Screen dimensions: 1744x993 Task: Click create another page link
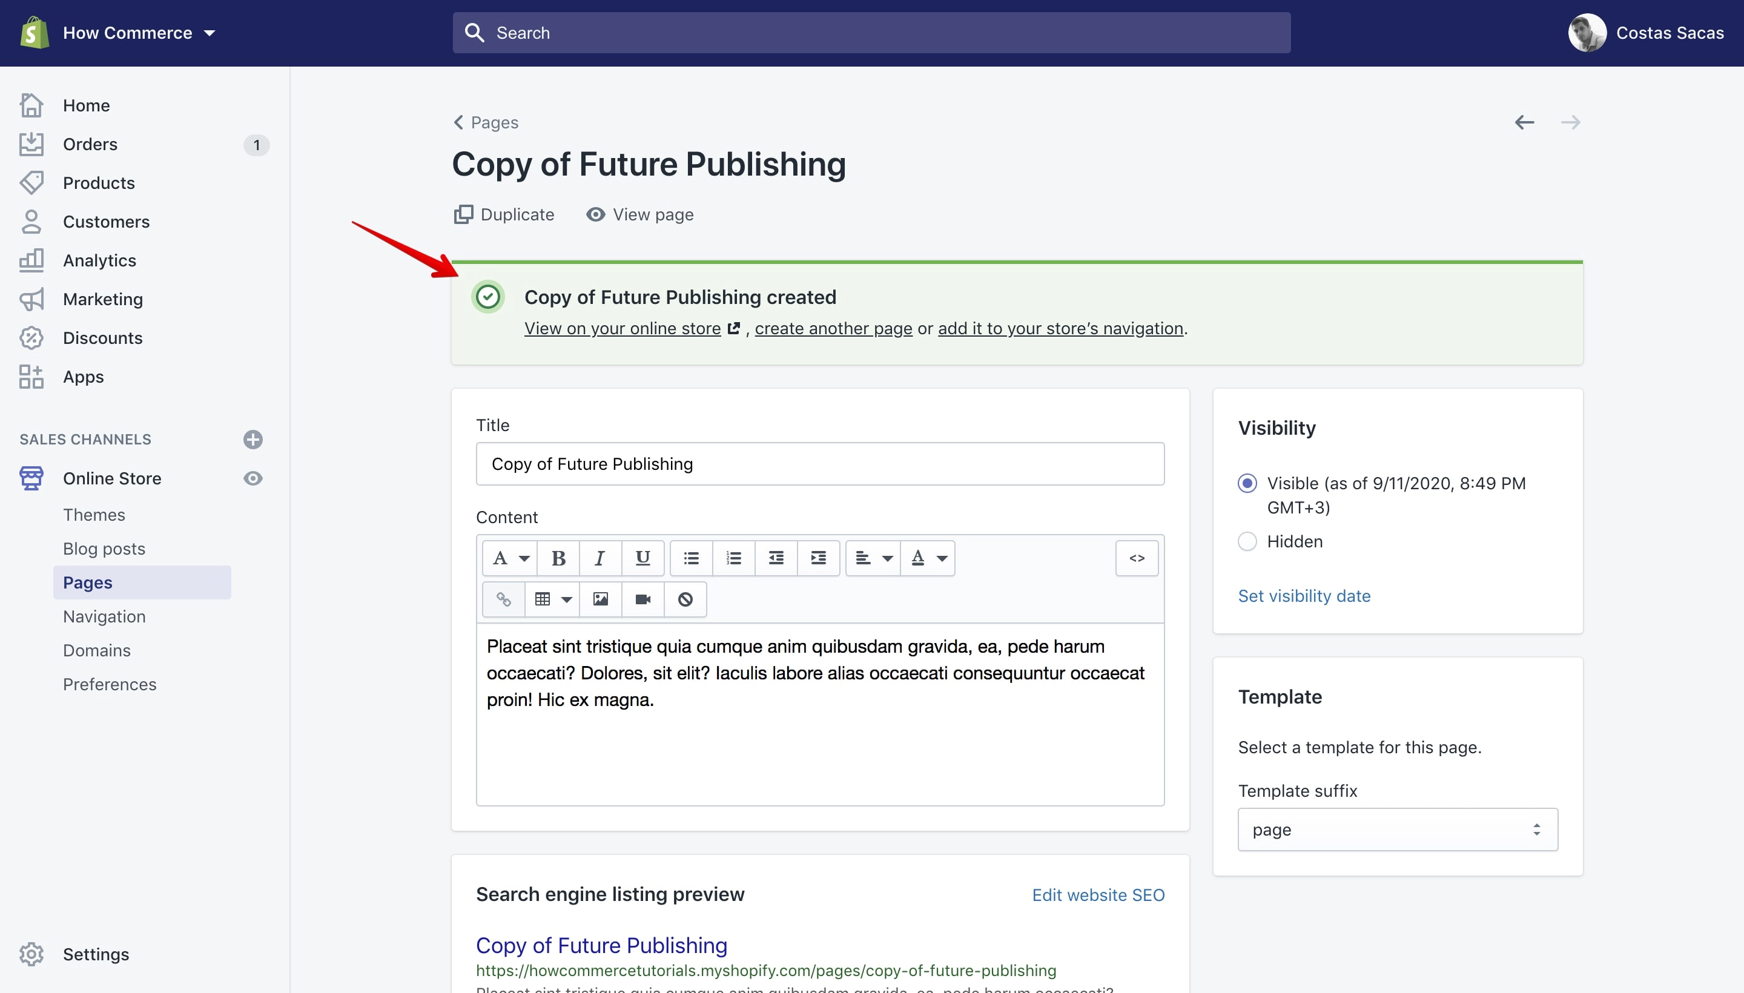833,329
